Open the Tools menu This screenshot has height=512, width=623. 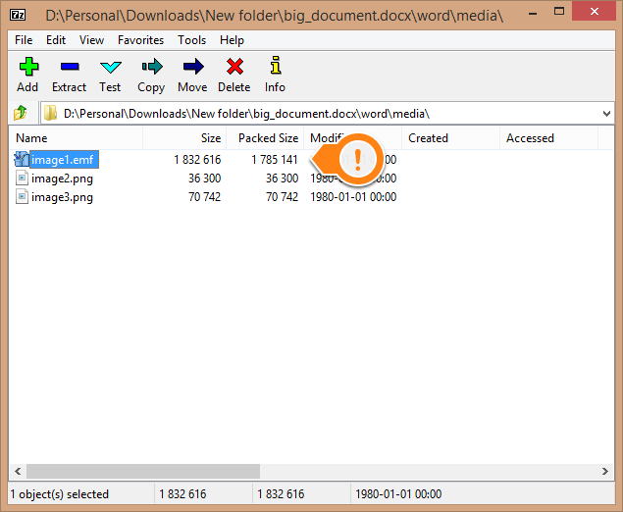click(191, 40)
